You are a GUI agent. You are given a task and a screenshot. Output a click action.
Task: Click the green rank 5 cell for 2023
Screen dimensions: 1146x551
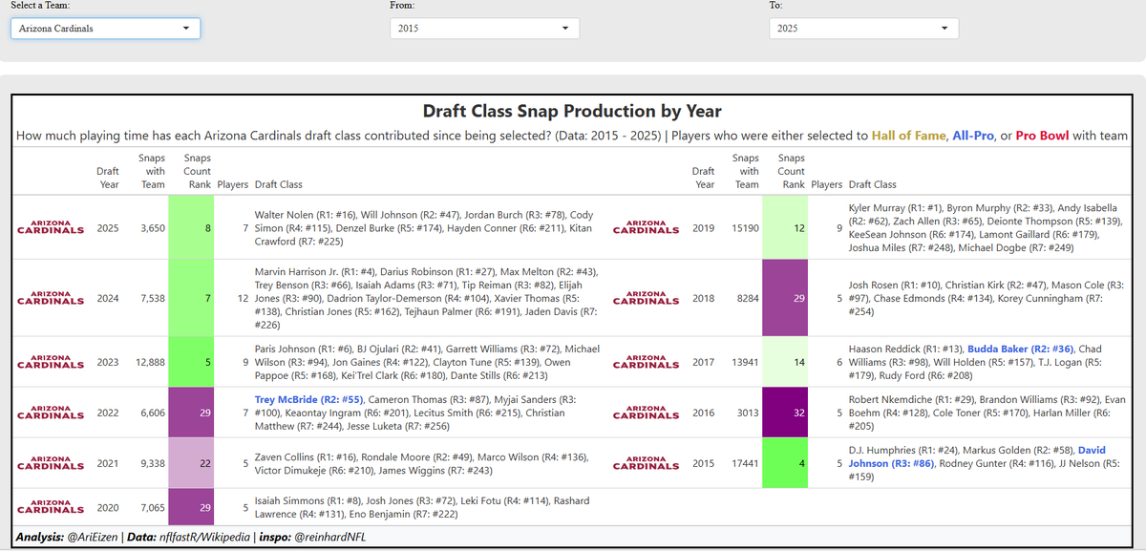tap(191, 362)
